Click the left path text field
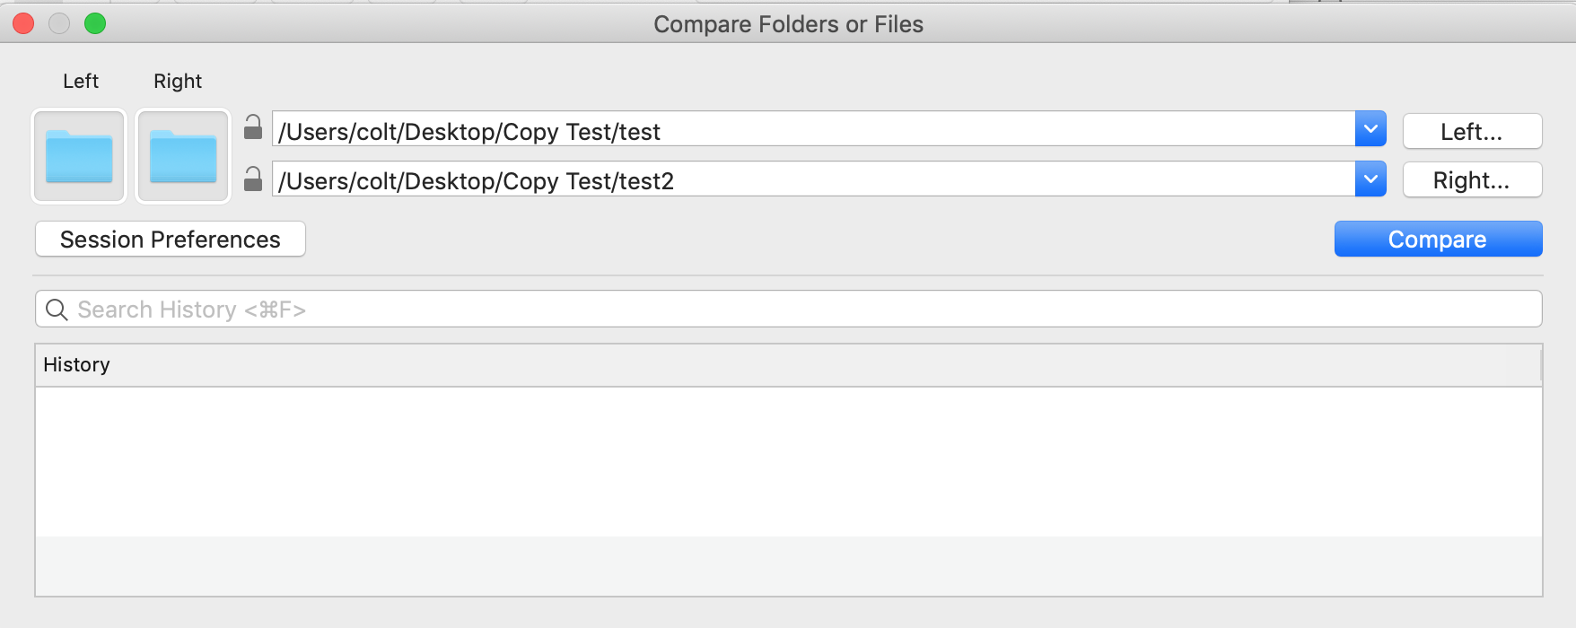1576x628 pixels. 813,129
